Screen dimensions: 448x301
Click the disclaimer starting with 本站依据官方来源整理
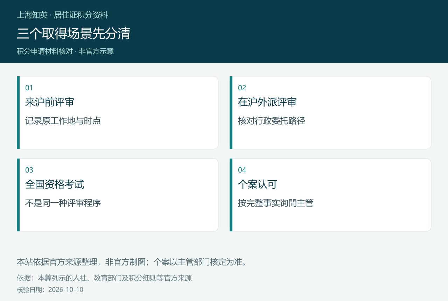(132, 262)
